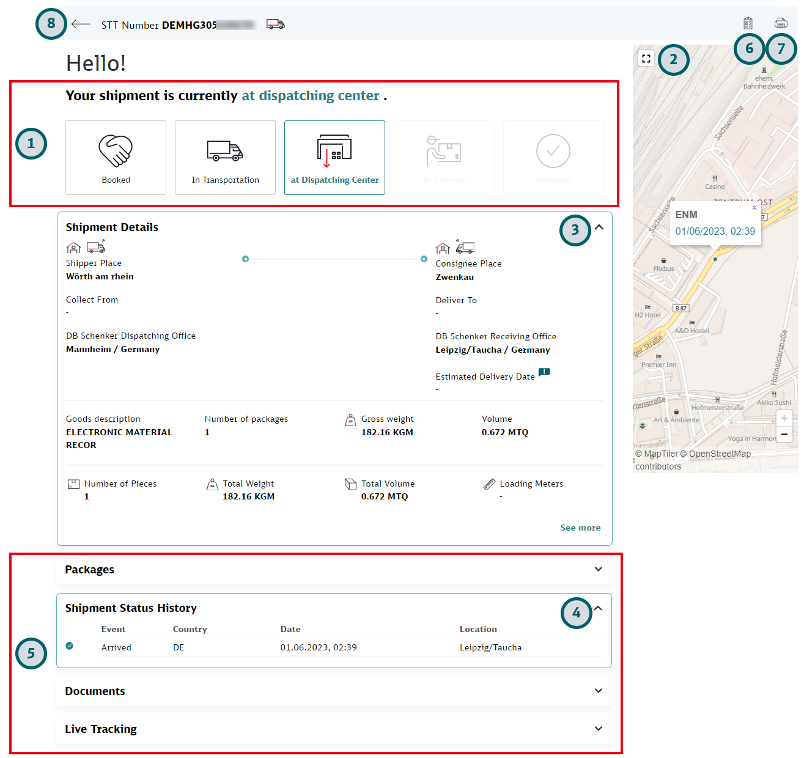Viewport: 804px width, 758px height.
Task: Click the truck icon beside the STT number
Action: coord(275,24)
